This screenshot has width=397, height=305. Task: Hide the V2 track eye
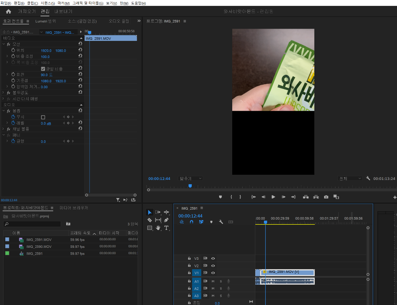tap(213, 266)
